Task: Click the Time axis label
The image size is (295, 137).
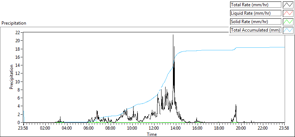Action: [x=152, y=134]
